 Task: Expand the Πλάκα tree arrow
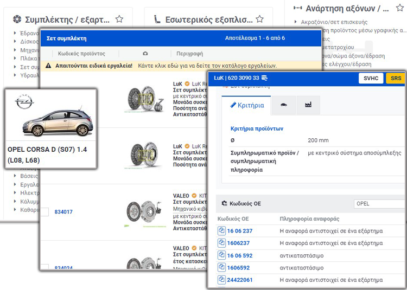point(15,59)
